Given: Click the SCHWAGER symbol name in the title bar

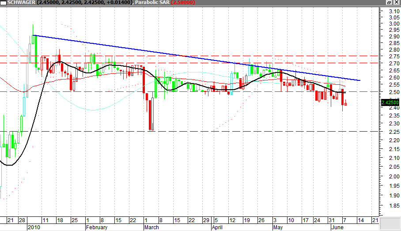Looking at the screenshot, I should [22, 2].
